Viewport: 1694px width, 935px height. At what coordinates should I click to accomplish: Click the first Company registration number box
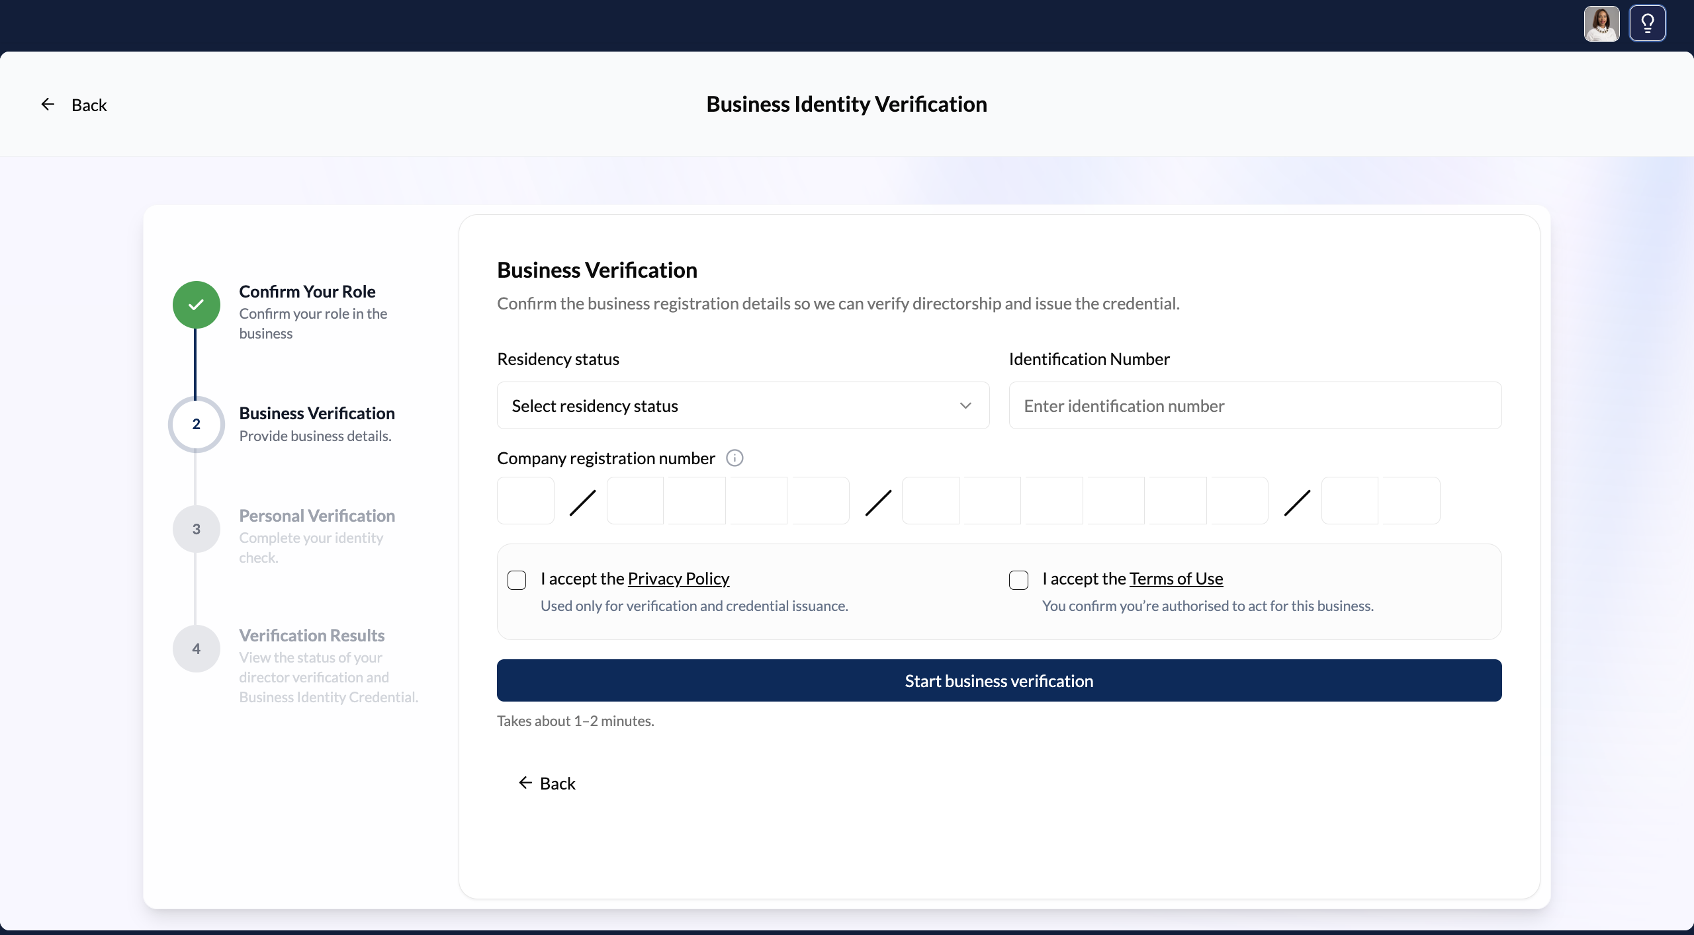click(525, 501)
